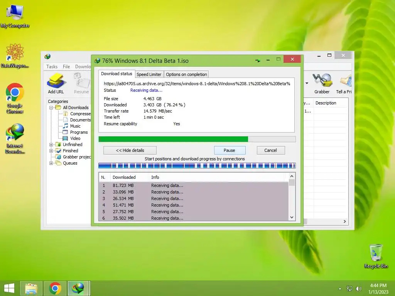
Task: Show hidden tray icons arrow
Action: (x=340, y=289)
